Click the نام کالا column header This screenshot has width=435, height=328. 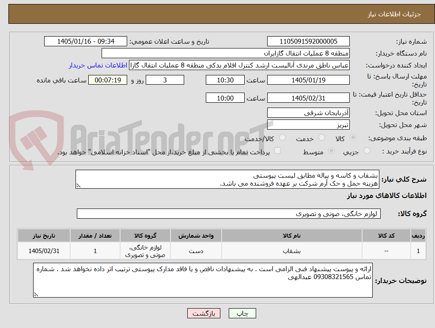(291, 235)
